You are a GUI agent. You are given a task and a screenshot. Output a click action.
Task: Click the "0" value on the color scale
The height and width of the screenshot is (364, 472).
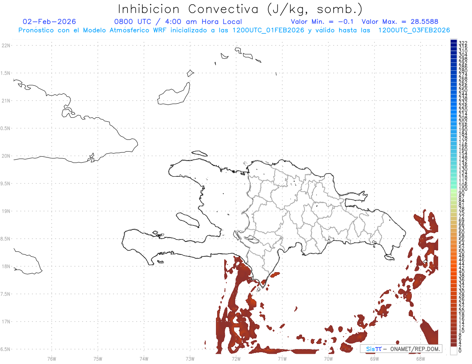tap(460, 350)
